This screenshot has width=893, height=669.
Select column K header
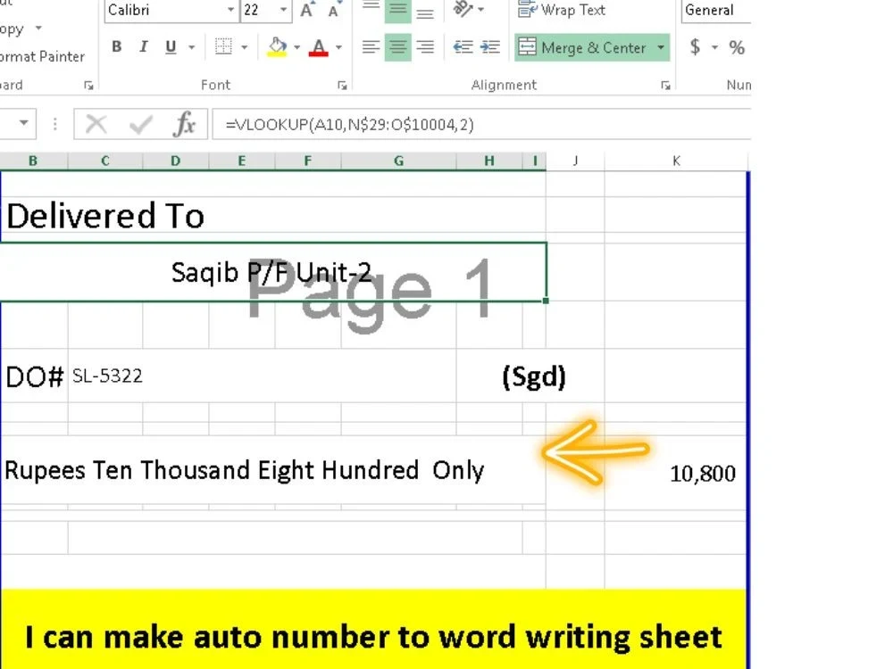676,161
